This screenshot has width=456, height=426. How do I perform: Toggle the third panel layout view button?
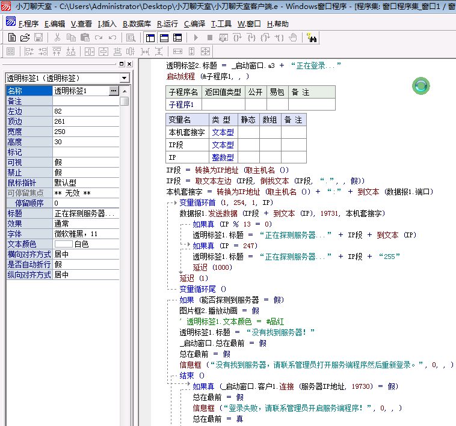tap(177, 38)
